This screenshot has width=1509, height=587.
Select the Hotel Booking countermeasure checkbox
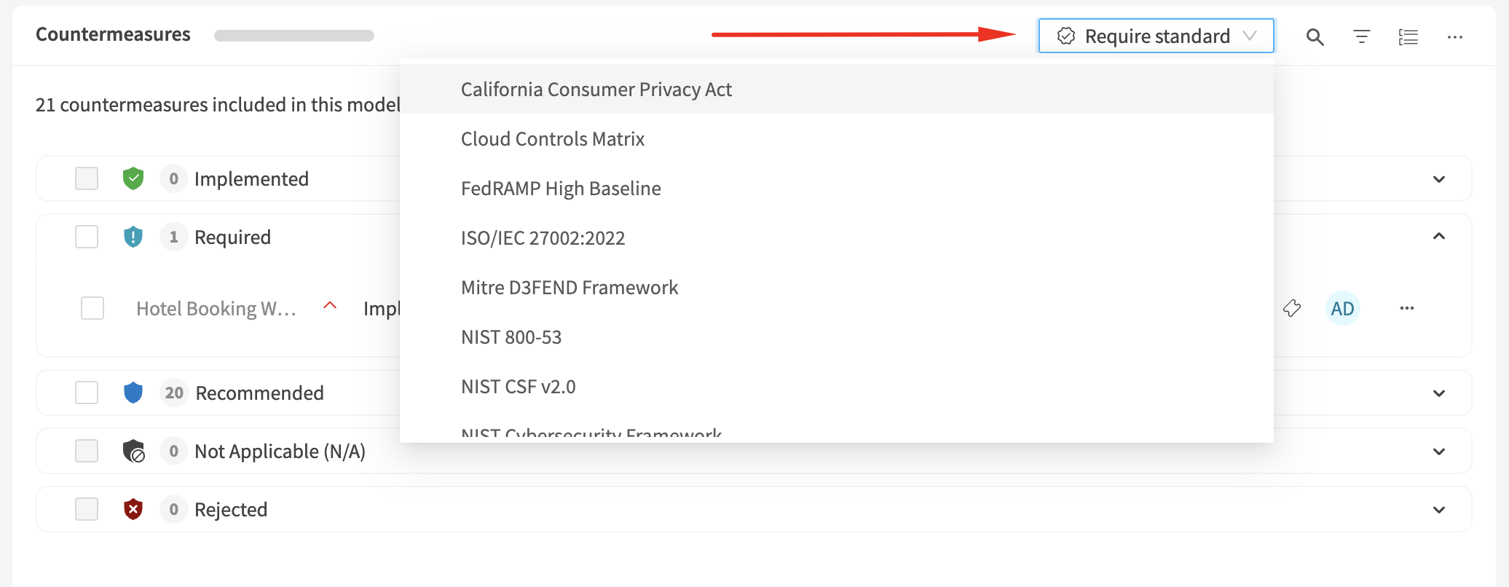pos(92,308)
